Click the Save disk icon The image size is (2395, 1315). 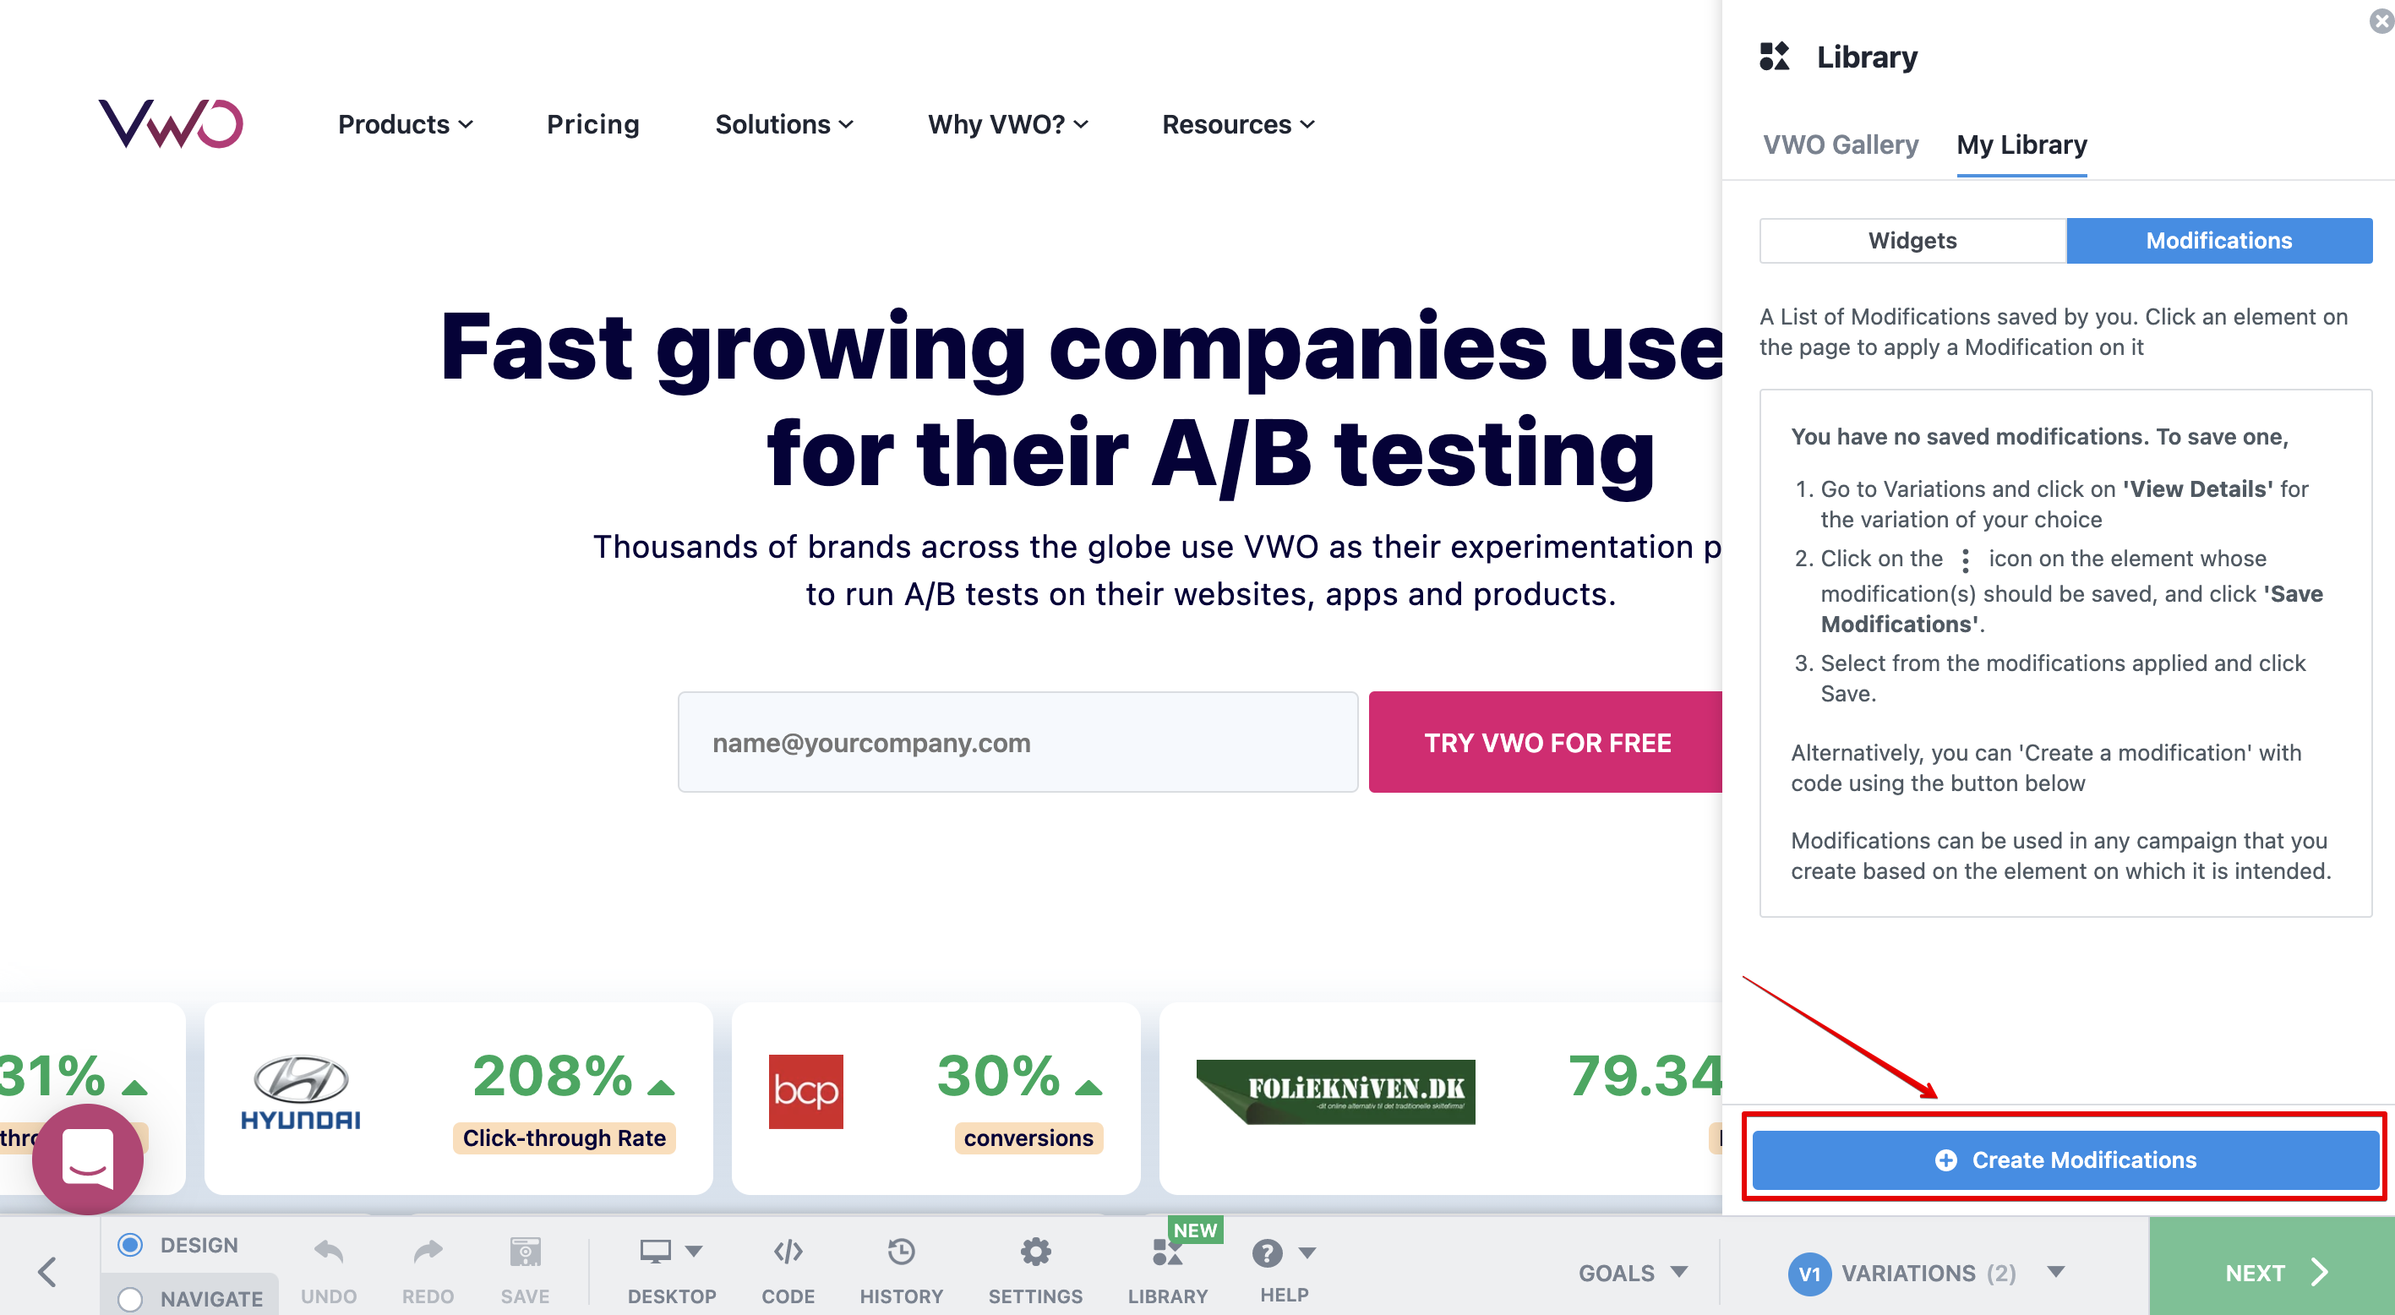point(526,1251)
